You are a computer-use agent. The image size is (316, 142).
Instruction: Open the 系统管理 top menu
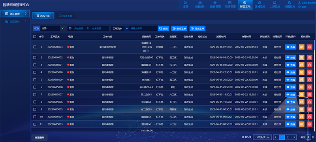click(x=230, y=4)
